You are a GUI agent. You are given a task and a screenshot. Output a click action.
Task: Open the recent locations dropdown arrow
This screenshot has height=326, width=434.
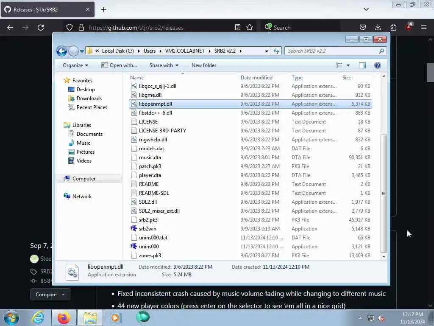pyautogui.click(x=82, y=51)
